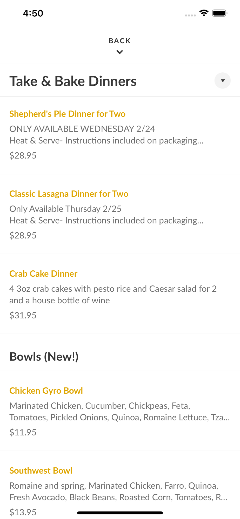Tap the down chevron under BACK

click(119, 52)
